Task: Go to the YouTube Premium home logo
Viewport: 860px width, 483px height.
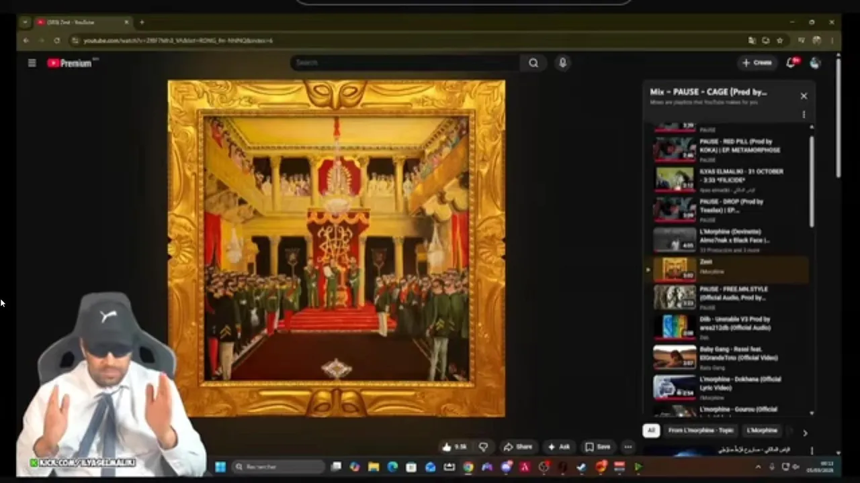Action: pos(69,63)
